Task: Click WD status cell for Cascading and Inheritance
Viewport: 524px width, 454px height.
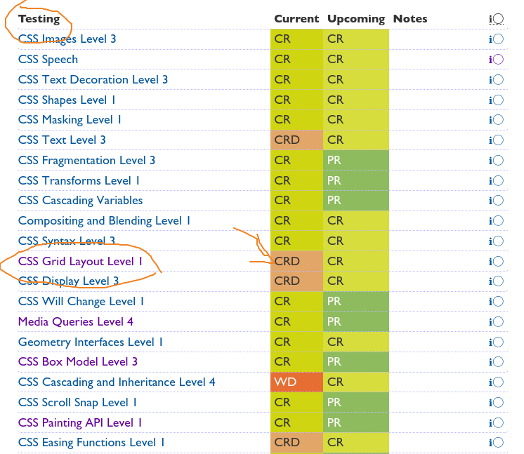Action: point(296,382)
